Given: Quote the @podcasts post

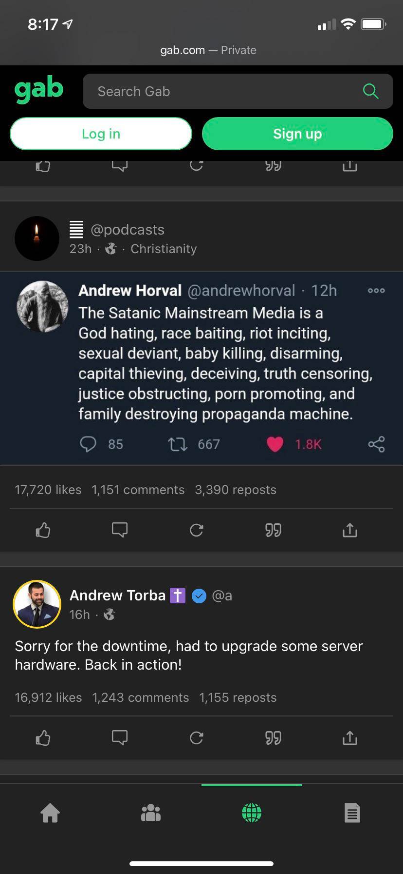Looking at the screenshot, I should pyautogui.click(x=273, y=530).
